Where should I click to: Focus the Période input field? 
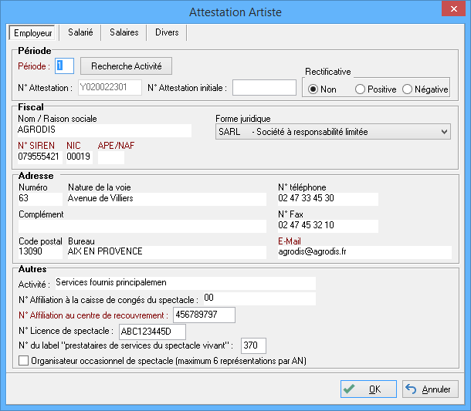pyautogui.click(x=64, y=66)
